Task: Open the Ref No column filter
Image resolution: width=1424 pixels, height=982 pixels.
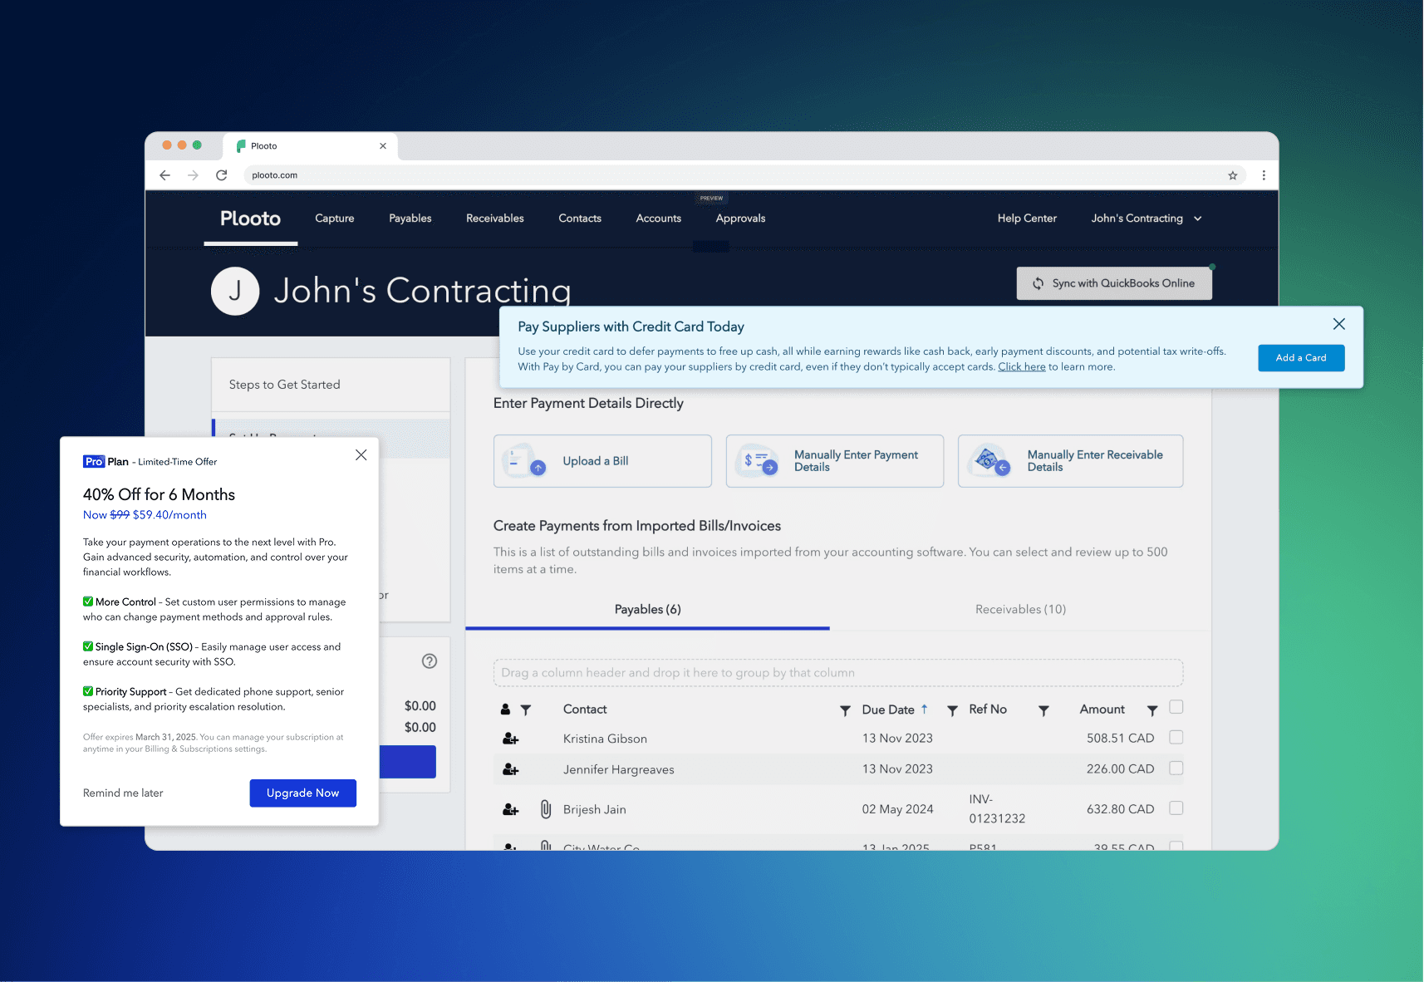Action: coord(1043,710)
